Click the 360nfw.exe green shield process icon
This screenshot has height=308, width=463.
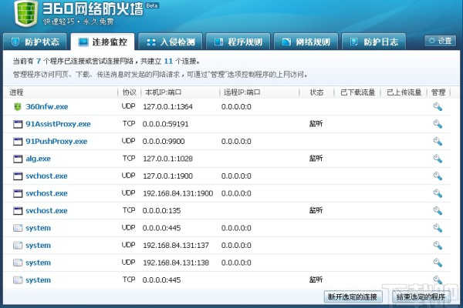tap(18, 107)
